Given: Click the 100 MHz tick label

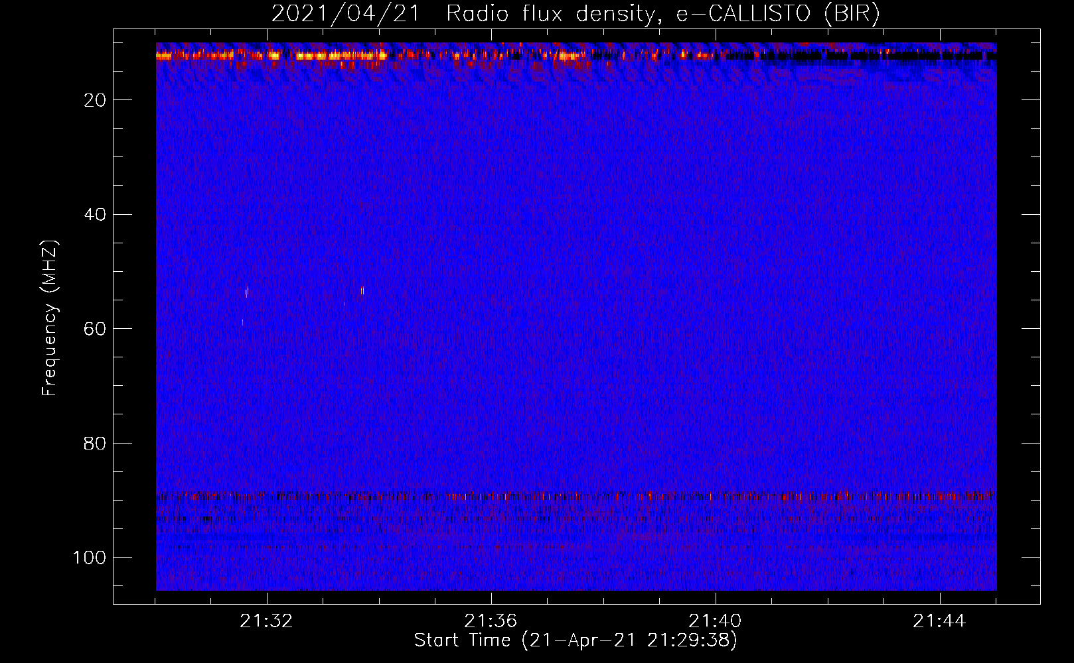Looking at the screenshot, I should [90, 558].
